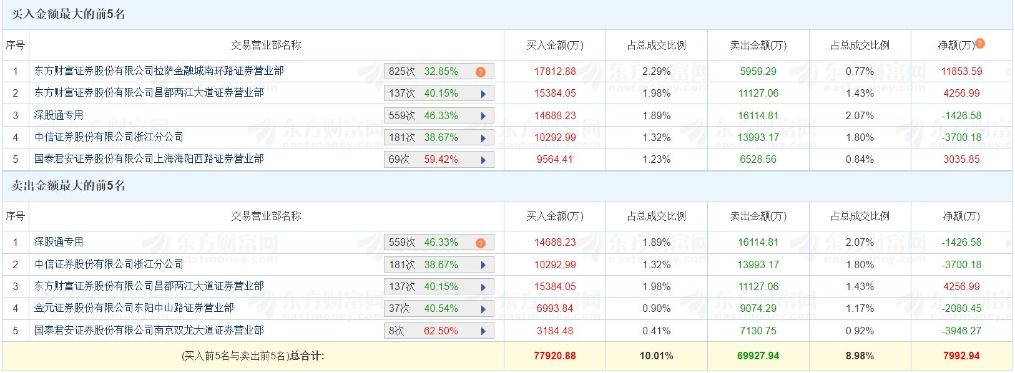Open 国泰君安南京双龙大道证券营业部 link
This screenshot has height=373, width=1015.
(149, 330)
